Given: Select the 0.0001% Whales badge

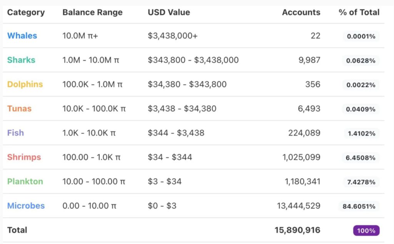Looking at the screenshot, I should (x=361, y=37).
